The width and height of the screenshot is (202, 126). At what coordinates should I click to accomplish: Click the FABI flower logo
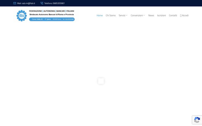point(22,16)
